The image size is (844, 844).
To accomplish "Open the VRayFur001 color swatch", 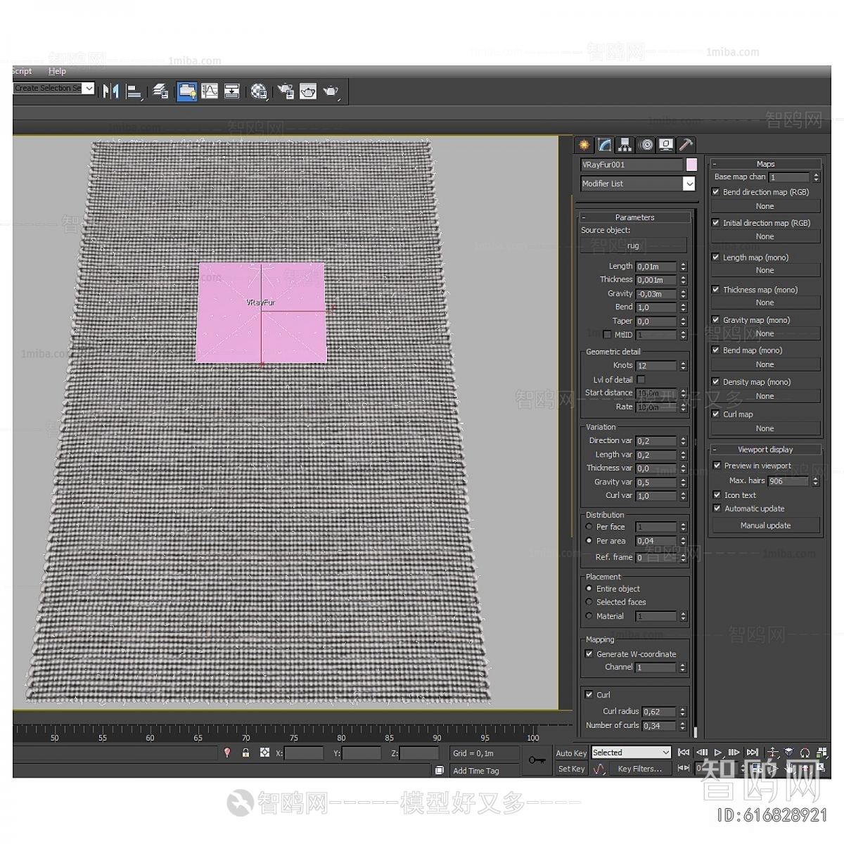I will click(x=691, y=164).
